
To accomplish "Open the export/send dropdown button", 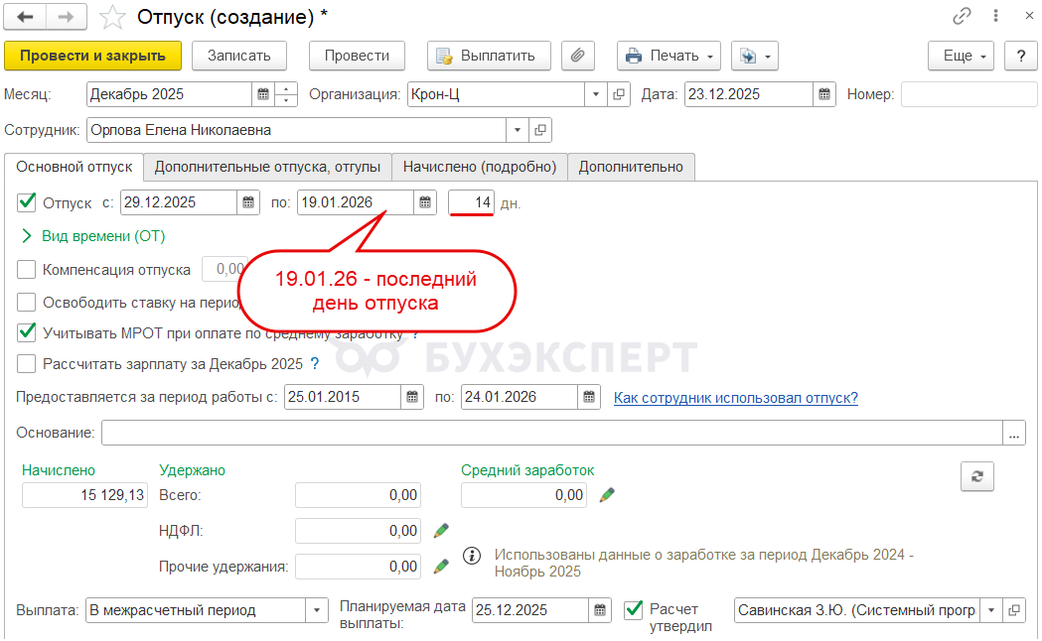I will coord(755,56).
